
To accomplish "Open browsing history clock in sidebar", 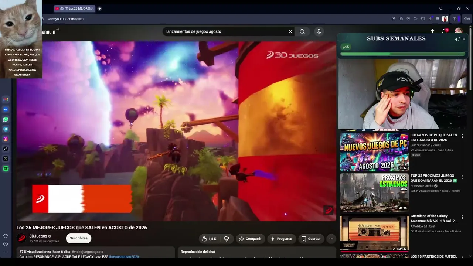I will [x=6, y=244].
